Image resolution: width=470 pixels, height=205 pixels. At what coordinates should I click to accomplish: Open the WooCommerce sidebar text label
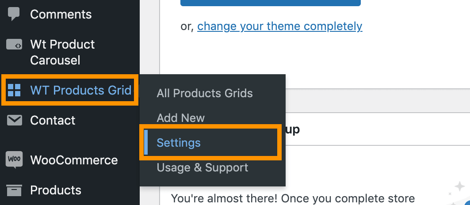tap(74, 160)
